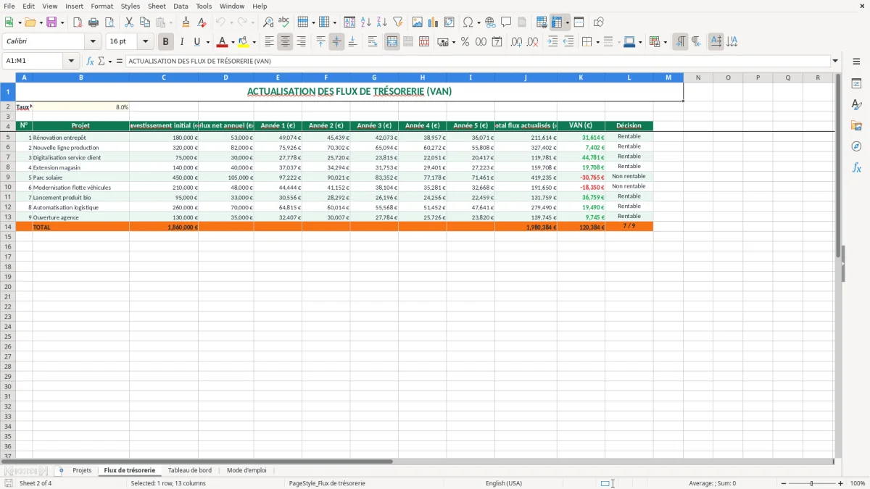The width and height of the screenshot is (870, 489).
Task: Copy the selected cells
Action: point(145,22)
